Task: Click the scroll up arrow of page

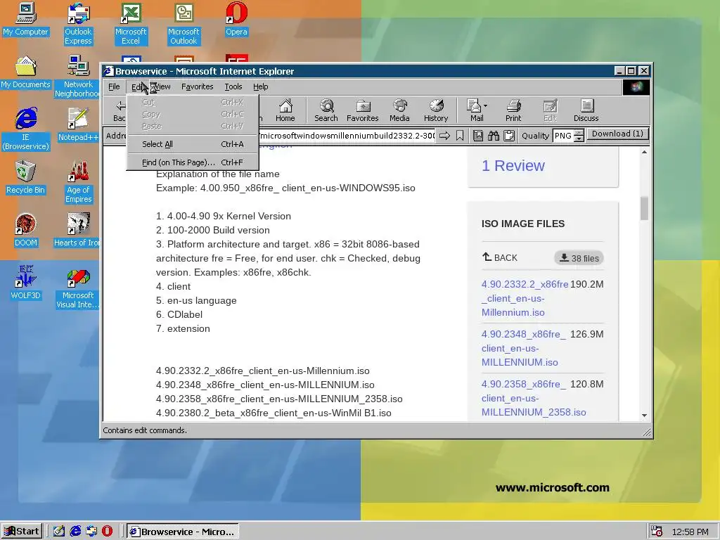Action: [644, 152]
